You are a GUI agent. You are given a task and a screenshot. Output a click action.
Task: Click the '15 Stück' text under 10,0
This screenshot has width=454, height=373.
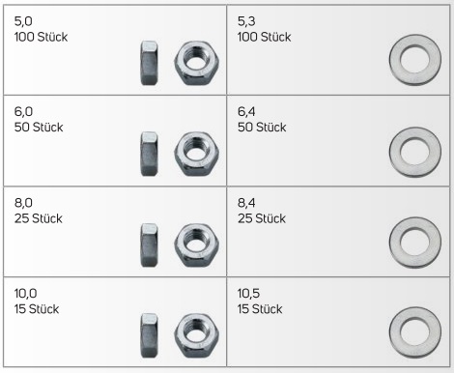[x=37, y=309]
